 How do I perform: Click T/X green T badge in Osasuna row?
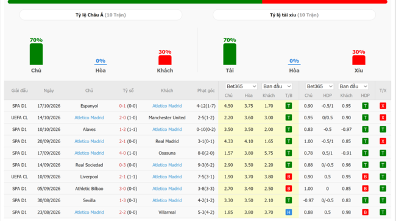[x=383, y=153]
